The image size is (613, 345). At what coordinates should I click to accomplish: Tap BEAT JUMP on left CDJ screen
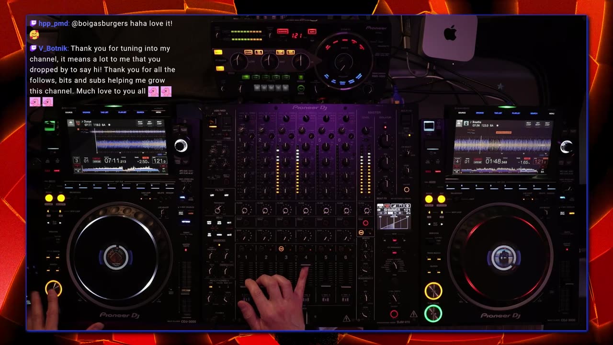159,123
